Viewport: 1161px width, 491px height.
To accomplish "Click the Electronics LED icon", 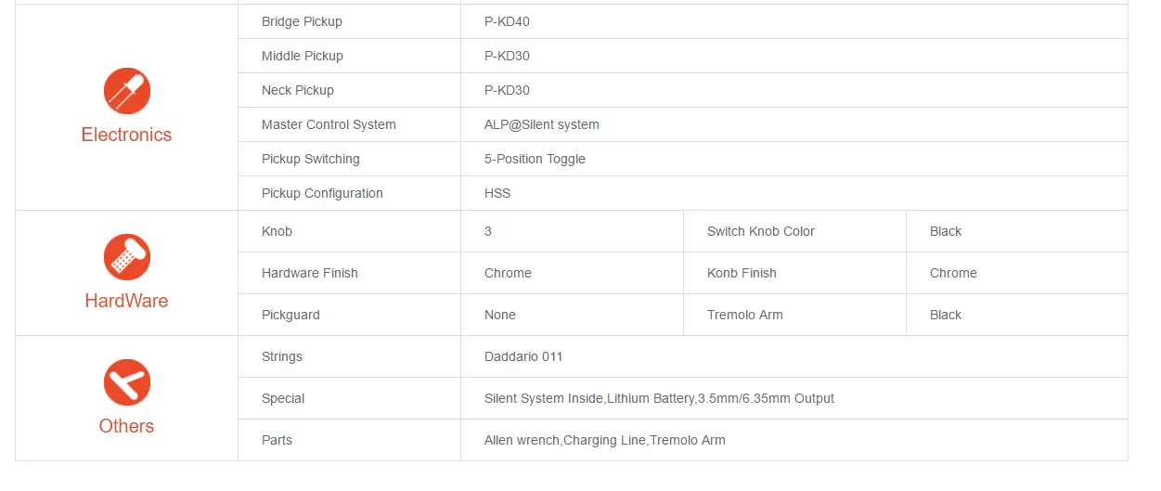I will [126, 91].
